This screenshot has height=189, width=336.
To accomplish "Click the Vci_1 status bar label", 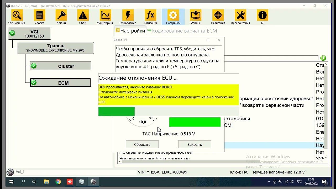I will (20, 172).
